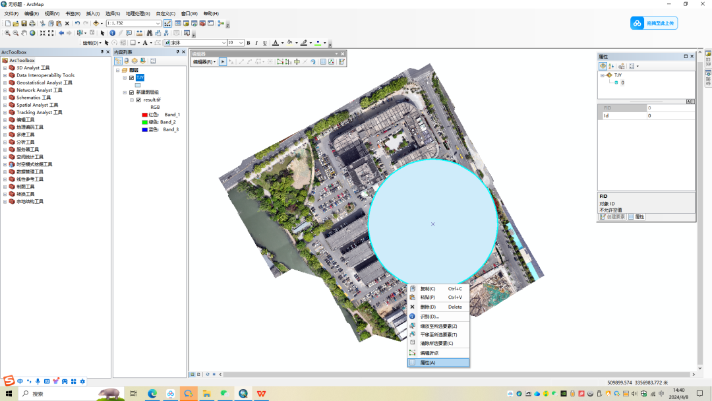This screenshot has height=401, width=712.
Task: Toggle visibility of result.tif layer
Action: (139, 100)
